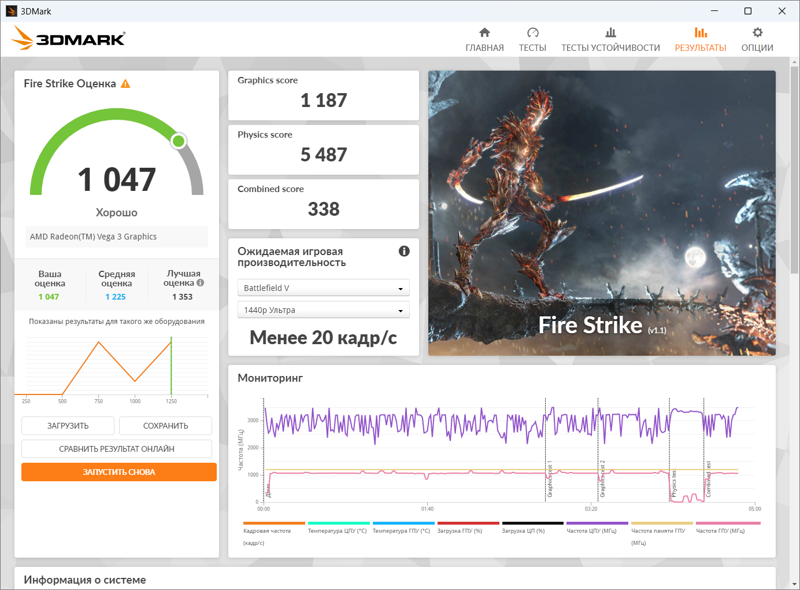Open the ТЕСТЫ gauge icon

pos(532,32)
